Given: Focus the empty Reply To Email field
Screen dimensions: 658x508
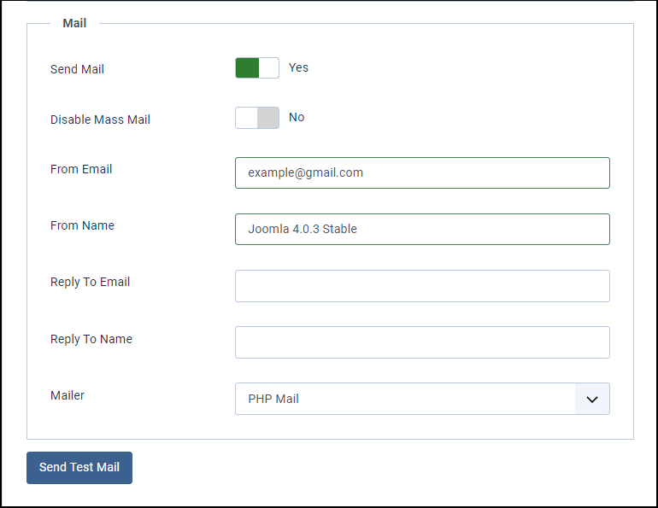Looking at the screenshot, I should 422,286.
